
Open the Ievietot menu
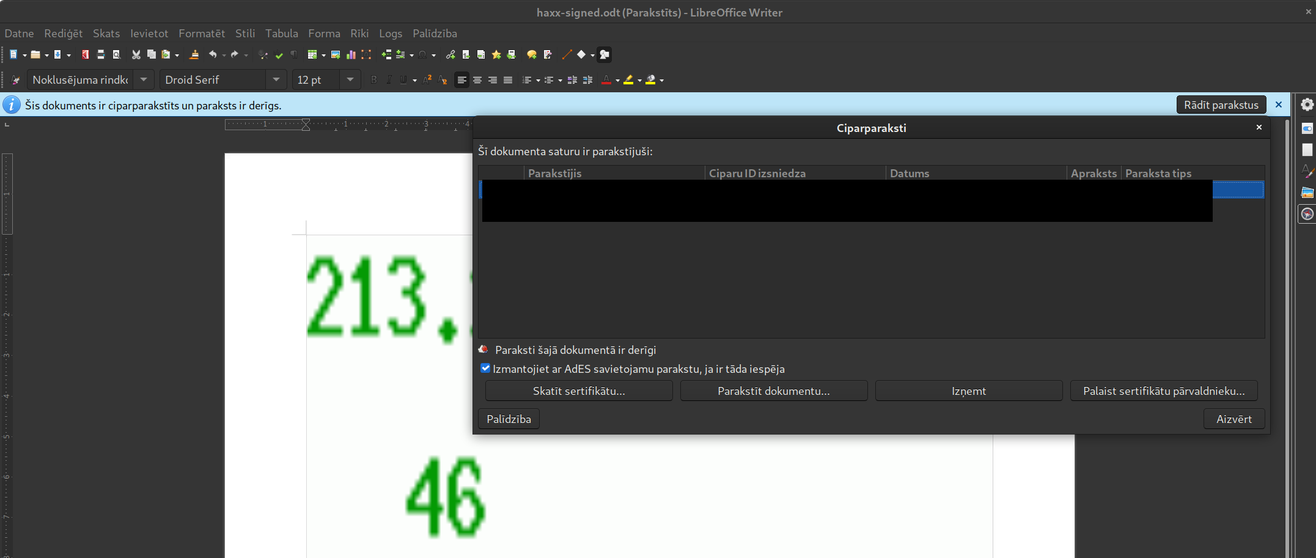pos(149,34)
